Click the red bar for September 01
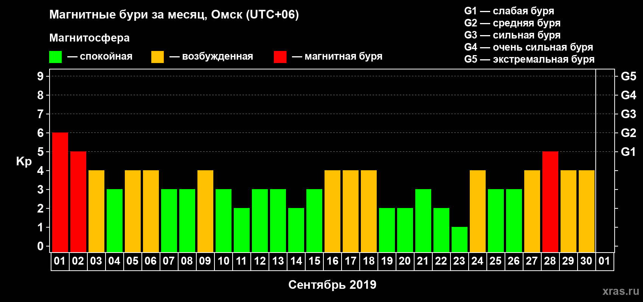 (x=60, y=193)
